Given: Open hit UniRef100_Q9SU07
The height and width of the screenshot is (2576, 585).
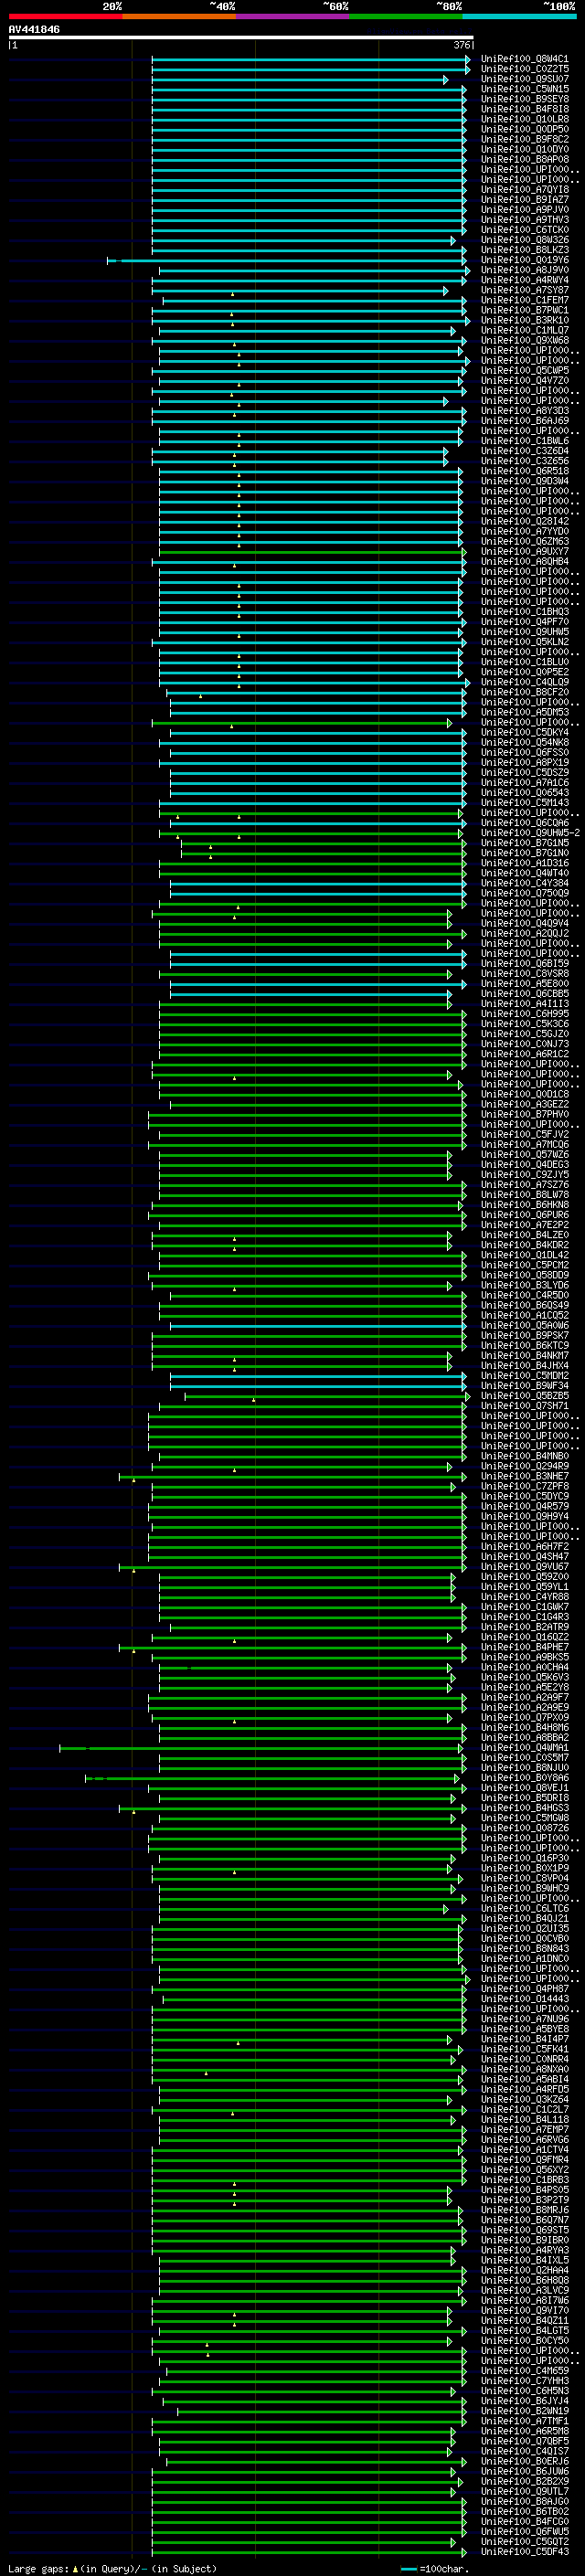Looking at the screenshot, I should coord(524,79).
